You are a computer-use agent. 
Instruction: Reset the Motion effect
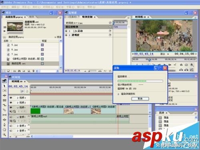110,31
